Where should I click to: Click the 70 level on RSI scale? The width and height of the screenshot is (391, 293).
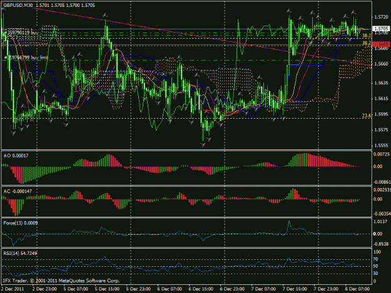[x=375, y=259]
